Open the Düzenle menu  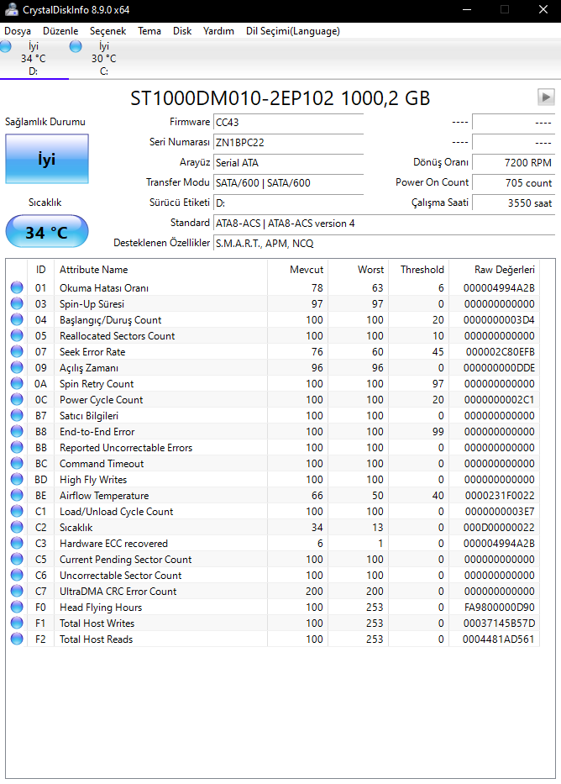tap(60, 31)
